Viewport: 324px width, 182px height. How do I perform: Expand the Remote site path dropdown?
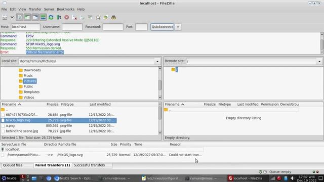[319, 61]
